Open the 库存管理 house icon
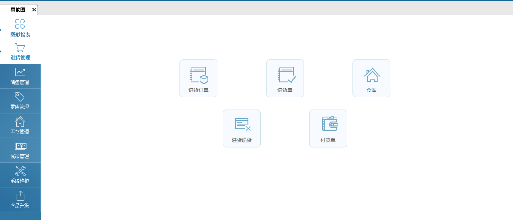513x220 pixels. click(x=20, y=121)
